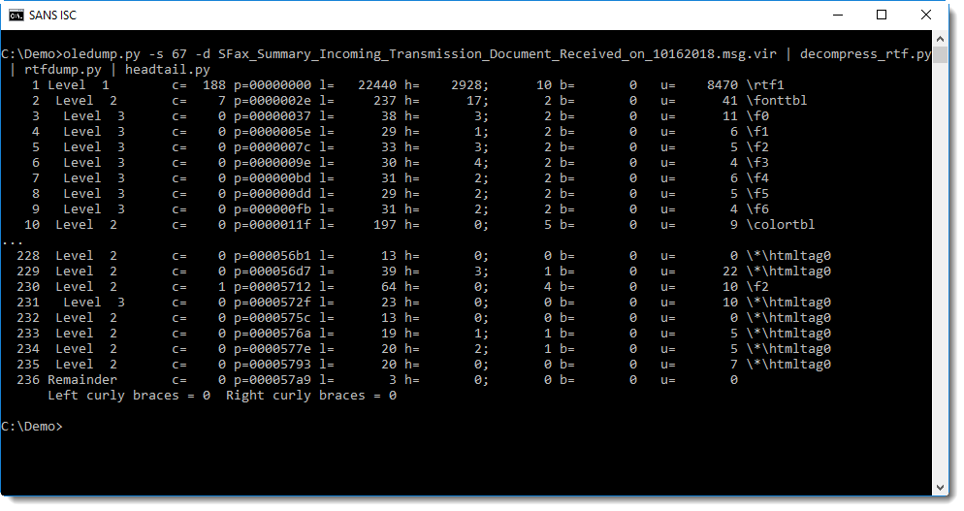Click p=0000009e position value

click(x=273, y=162)
